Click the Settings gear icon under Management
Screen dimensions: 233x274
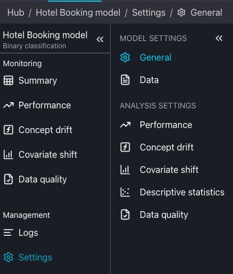(8, 257)
